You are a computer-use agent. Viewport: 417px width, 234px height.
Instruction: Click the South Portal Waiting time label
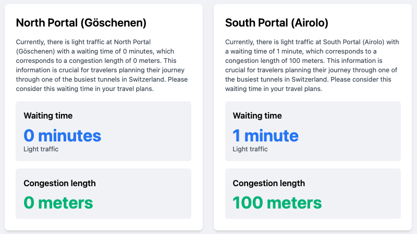coord(257,115)
